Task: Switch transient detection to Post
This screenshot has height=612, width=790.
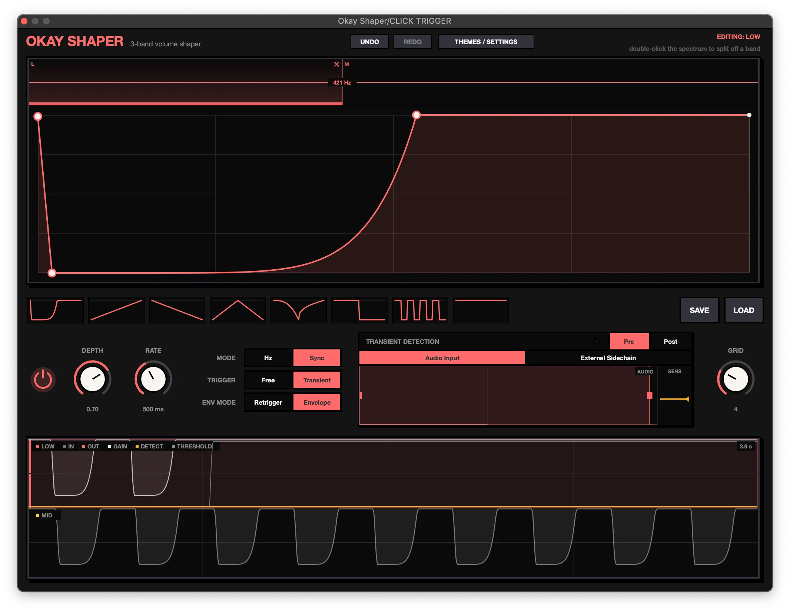Action: pos(670,342)
